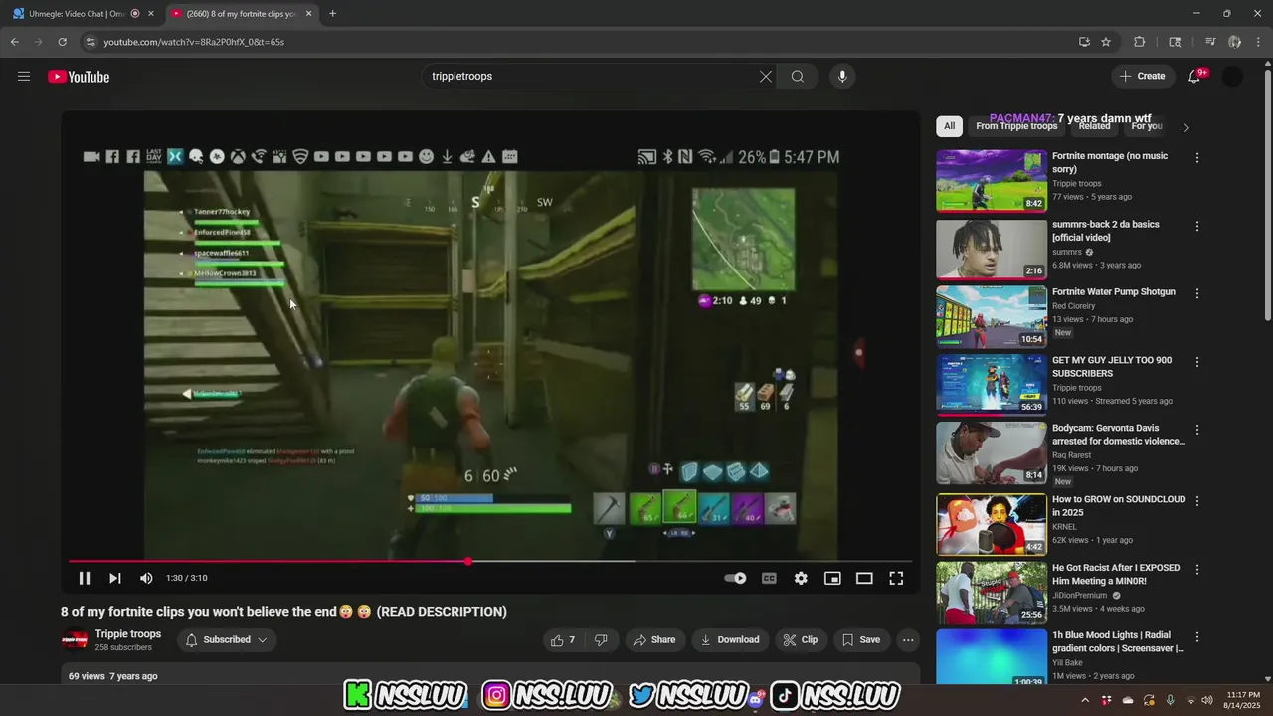The height and width of the screenshot is (716, 1273).
Task: Skip to the next video
Action: point(115,578)
